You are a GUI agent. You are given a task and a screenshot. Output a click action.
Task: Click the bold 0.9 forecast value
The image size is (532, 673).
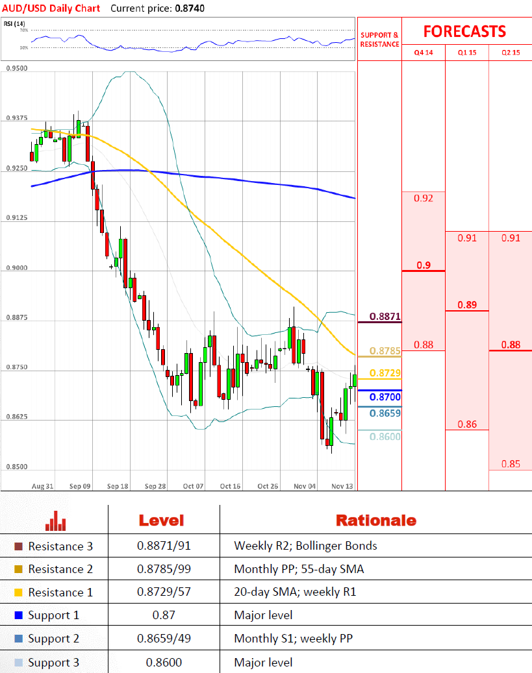[x=424, y=265]
